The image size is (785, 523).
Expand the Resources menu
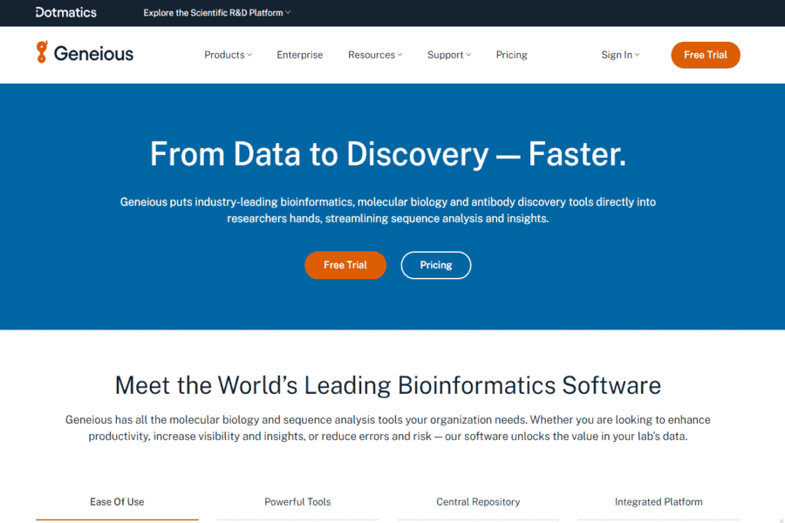click(x=375, y=55)
